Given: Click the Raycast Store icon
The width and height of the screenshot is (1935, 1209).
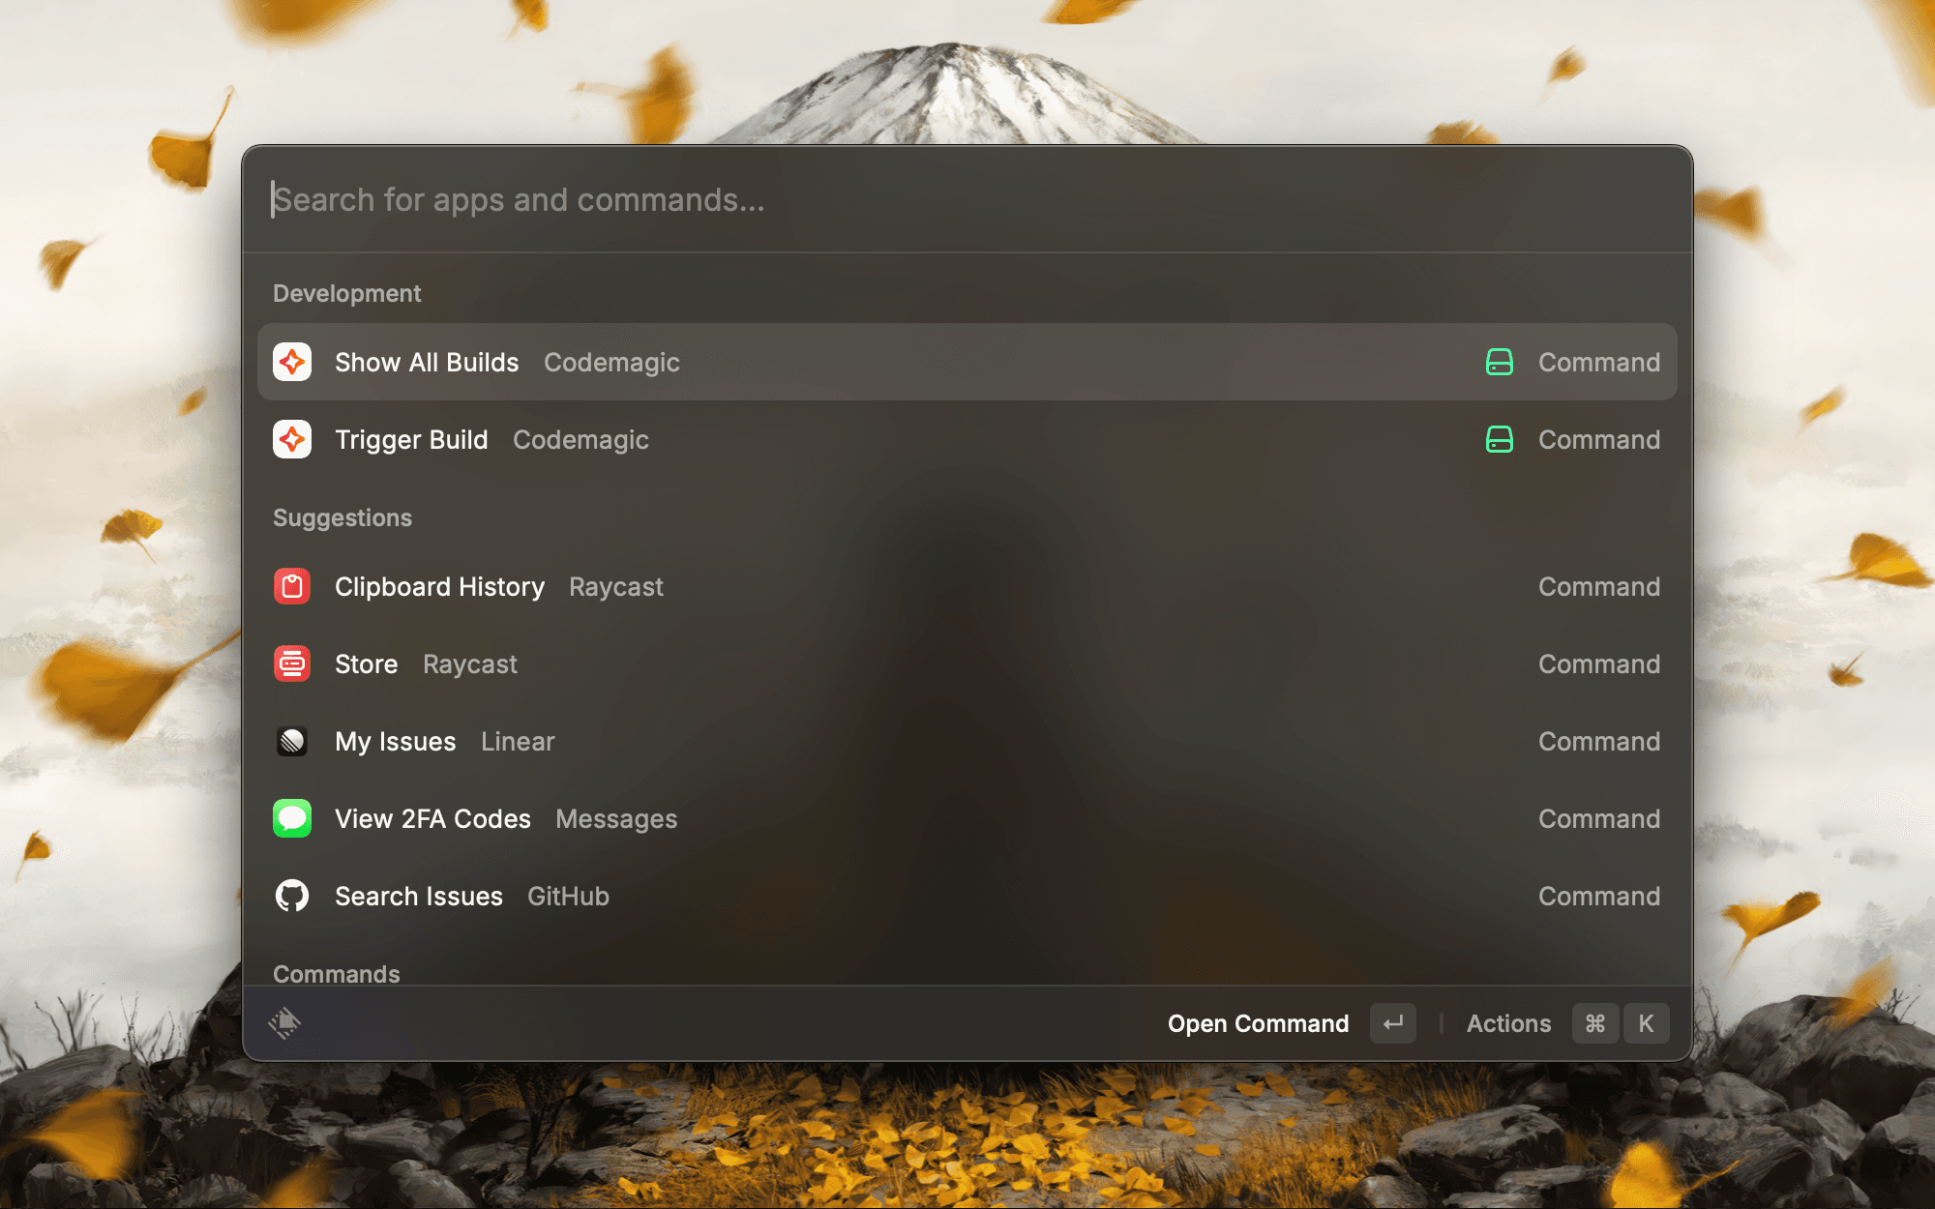Looking at the screenshot, I should coord(292,663).
